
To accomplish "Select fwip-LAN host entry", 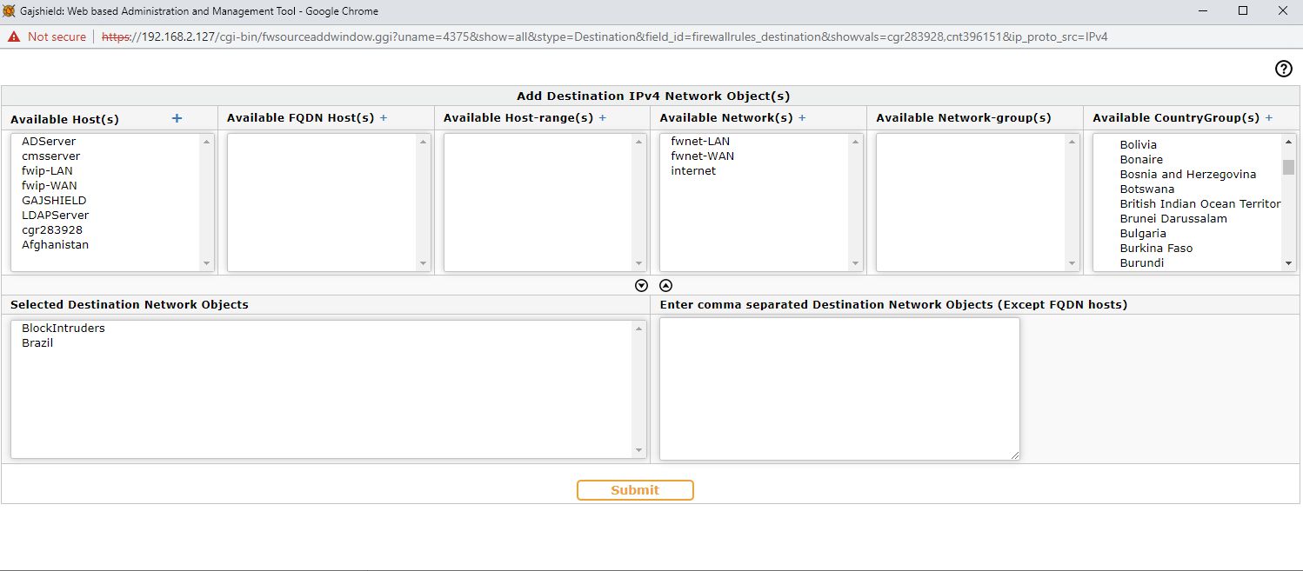I will click(47, 170).
